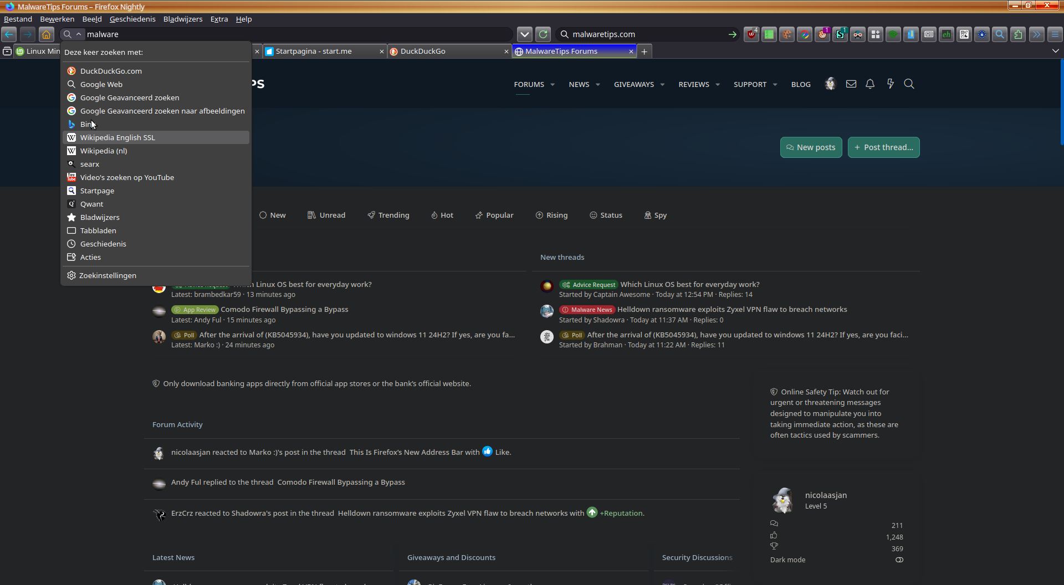Open the uBlock Origin extension icon

tap(751, 34)
